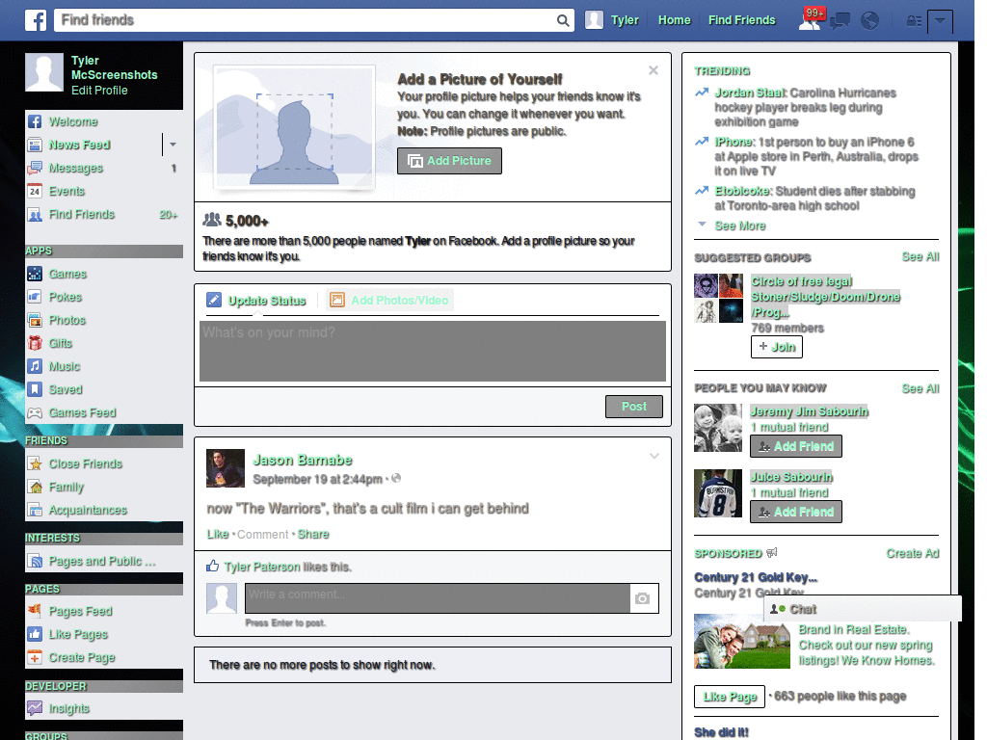
Task: Open privacy shortcuts lock icon
Action: coord(914,21)
